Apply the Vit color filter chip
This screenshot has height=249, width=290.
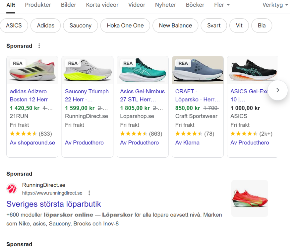[x=239, y=25]
